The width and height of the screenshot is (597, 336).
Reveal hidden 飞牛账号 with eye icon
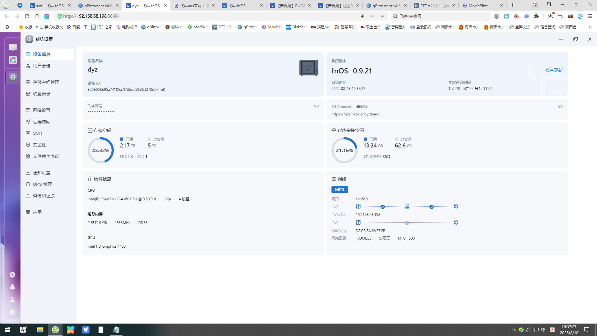coord(316,106)
